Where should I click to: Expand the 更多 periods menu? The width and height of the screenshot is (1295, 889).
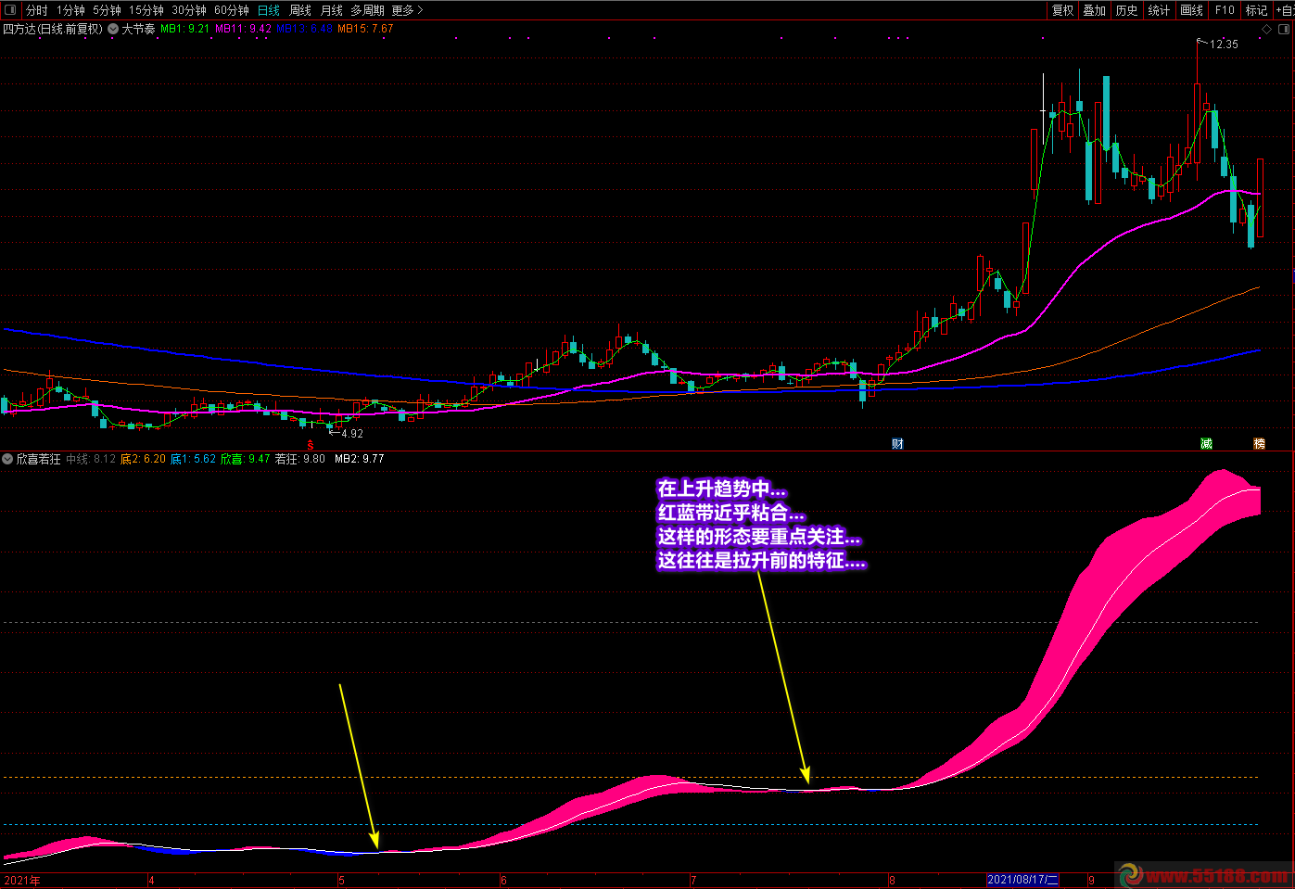[x=407, y=10]
